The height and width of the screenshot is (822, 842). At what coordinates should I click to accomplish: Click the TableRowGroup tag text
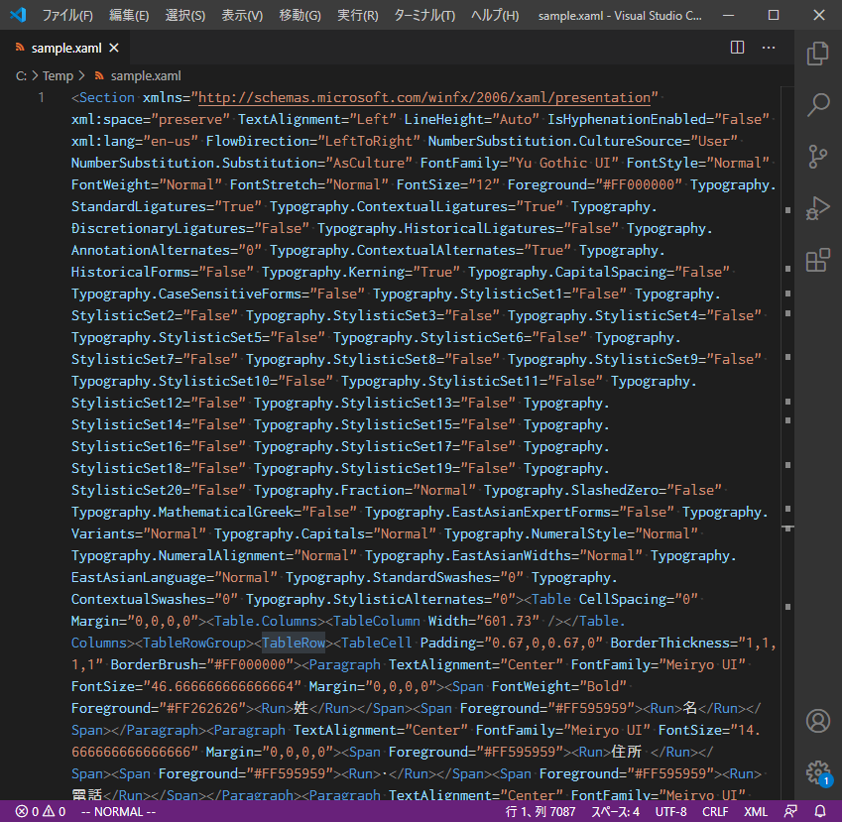(x=194, y=643)
